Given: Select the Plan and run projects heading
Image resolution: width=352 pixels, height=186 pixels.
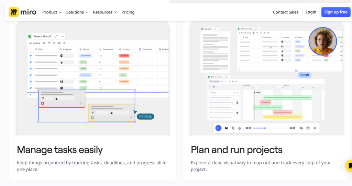Looking at the screenshot, I should click(x=236, y=150).
